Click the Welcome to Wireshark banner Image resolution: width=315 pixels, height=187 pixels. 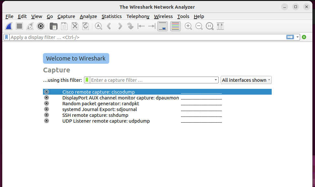coord(76,59)
